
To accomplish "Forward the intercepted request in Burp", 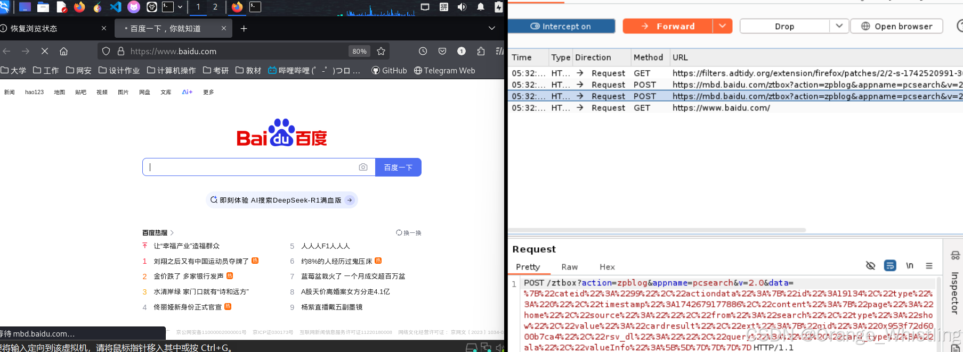I will [668, 26].
